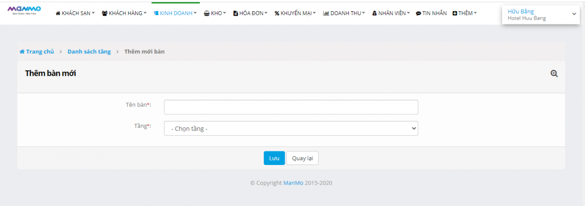This screenshot has width=585, height=206.
Task: Click the Kho basket icon
Action: coord(207,14)
